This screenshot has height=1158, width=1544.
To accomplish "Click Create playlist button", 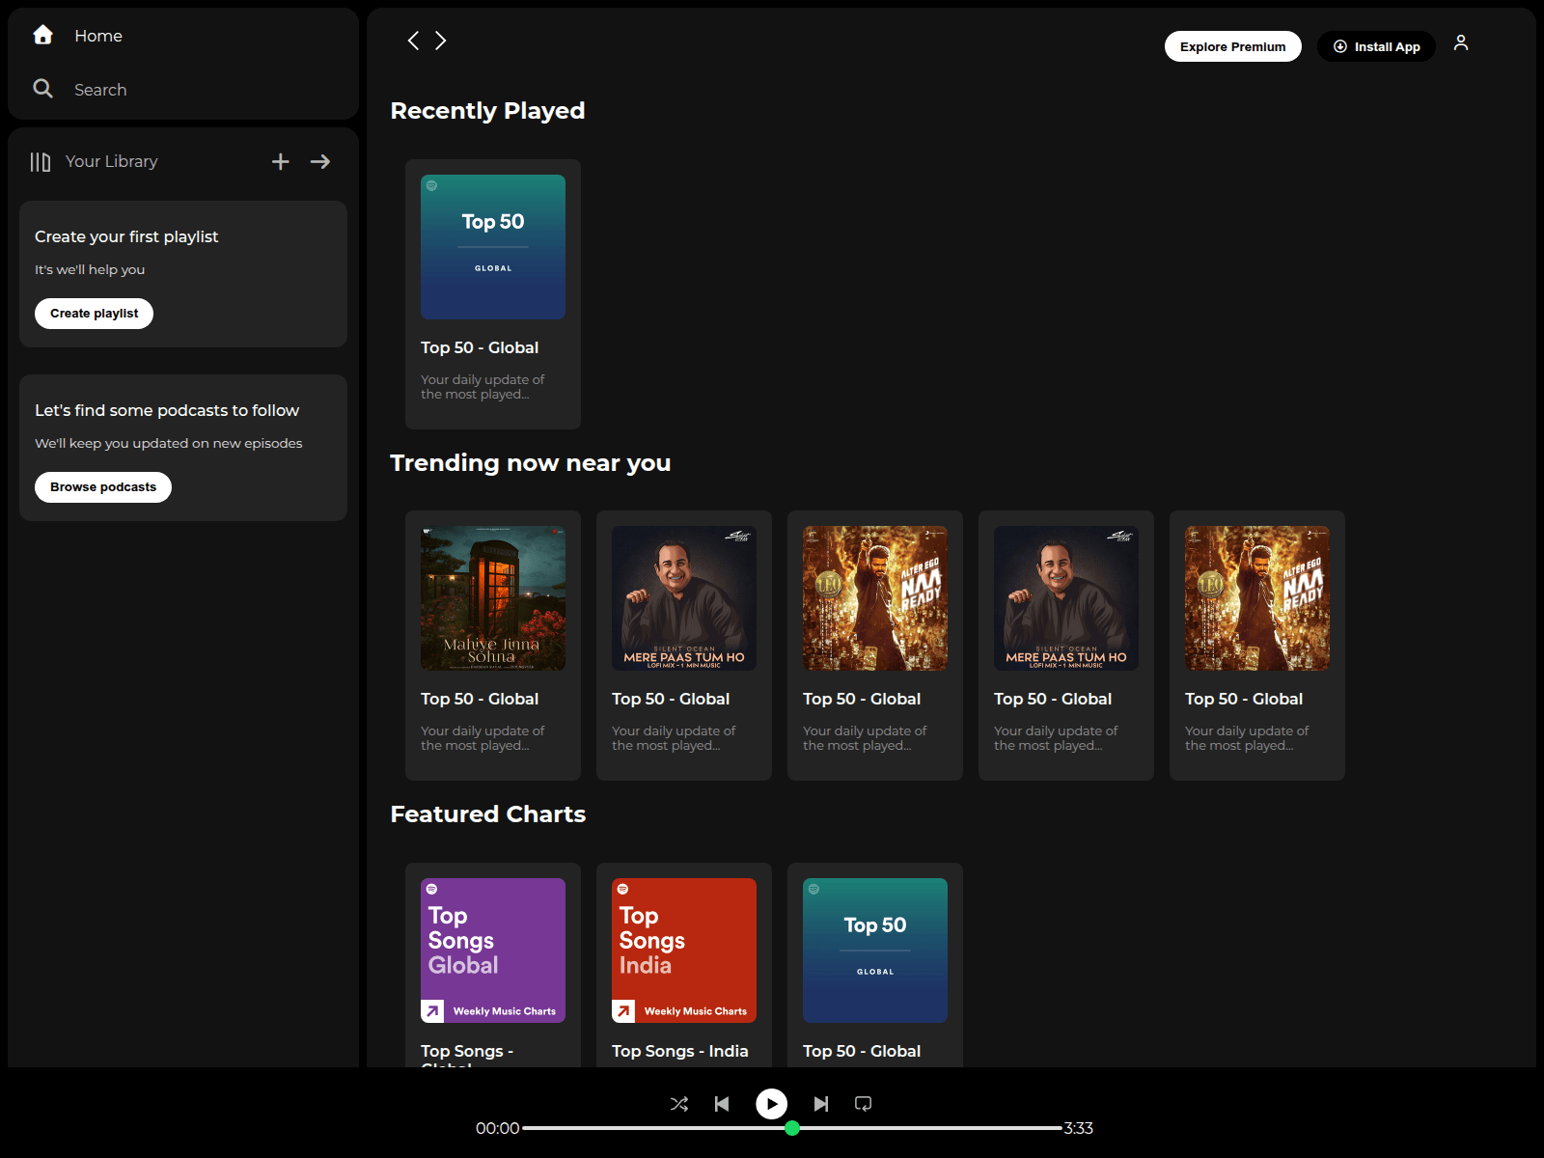I will (x=94, y=314).
